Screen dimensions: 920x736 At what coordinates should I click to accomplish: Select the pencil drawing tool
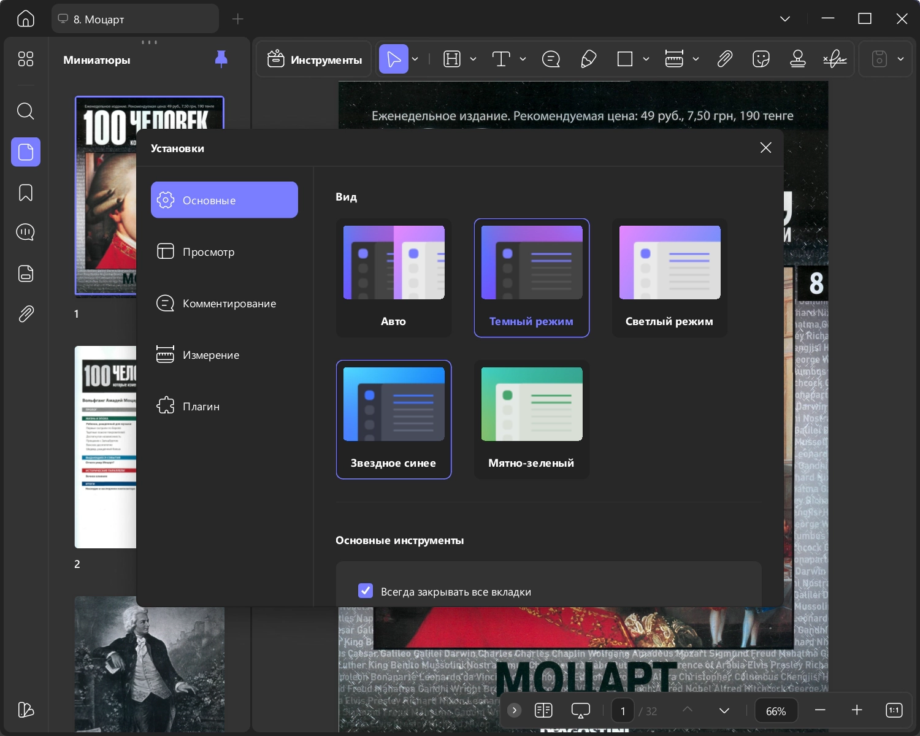pos(588,59)
